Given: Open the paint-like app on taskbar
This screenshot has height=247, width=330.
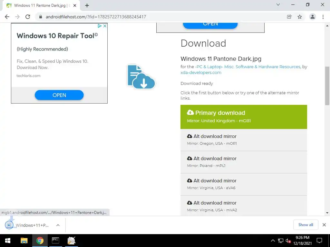Looking at the screenshot, I should coord(71,241).
